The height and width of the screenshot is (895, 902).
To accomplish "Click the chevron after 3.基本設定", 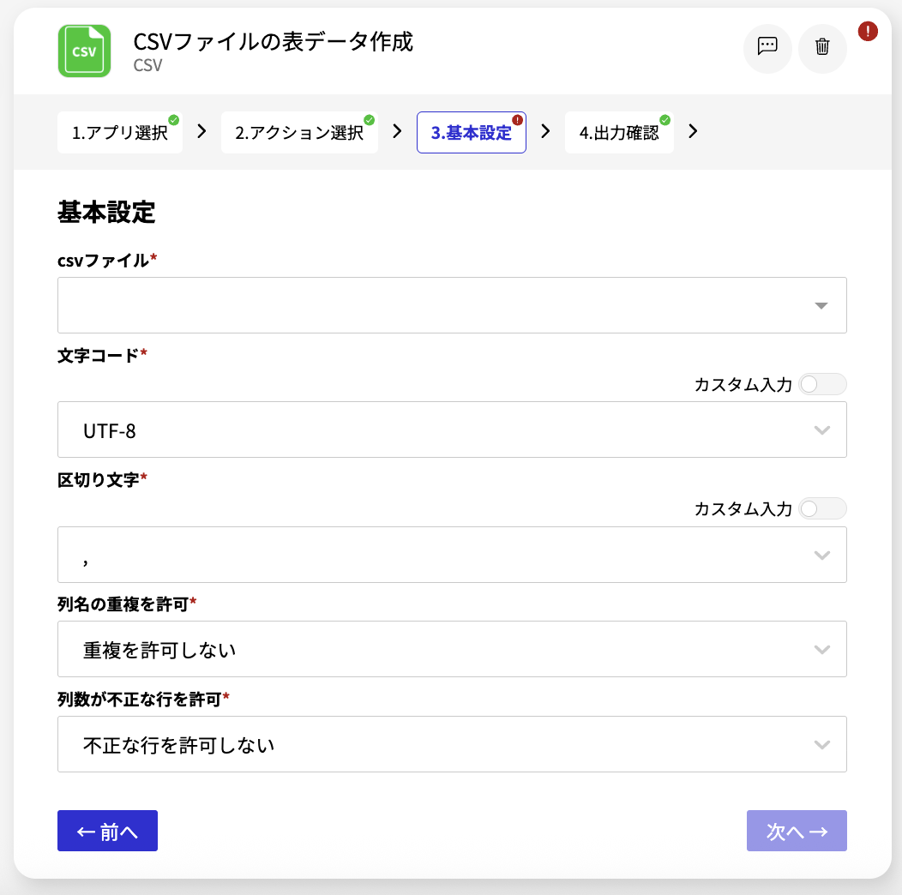I will (545, 132).
